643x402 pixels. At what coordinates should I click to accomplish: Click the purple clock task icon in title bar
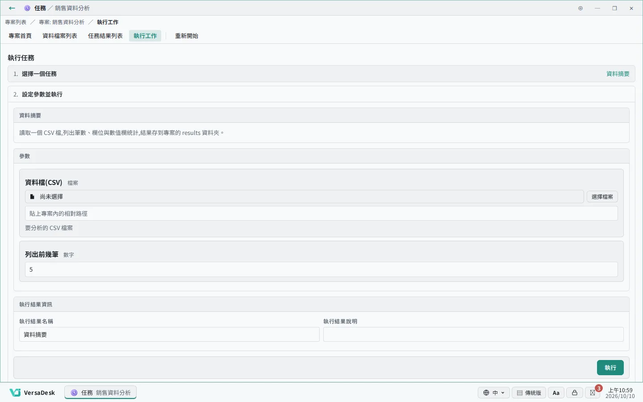[27, 8]
